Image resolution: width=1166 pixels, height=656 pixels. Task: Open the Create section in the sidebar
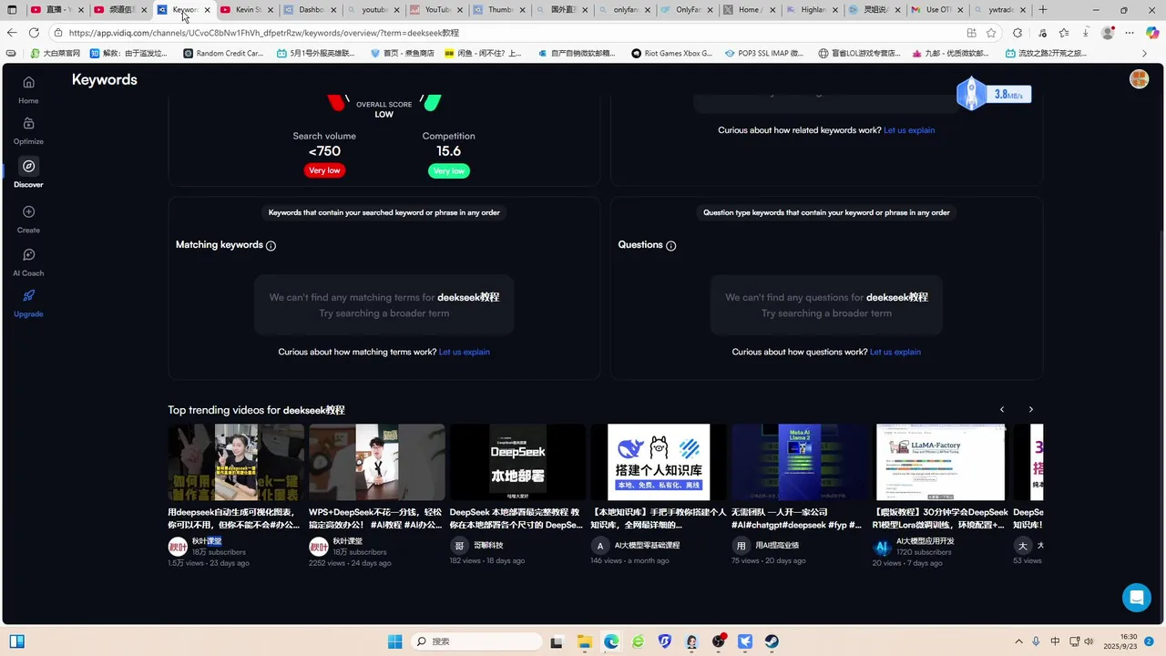click(x=28, y=219)
